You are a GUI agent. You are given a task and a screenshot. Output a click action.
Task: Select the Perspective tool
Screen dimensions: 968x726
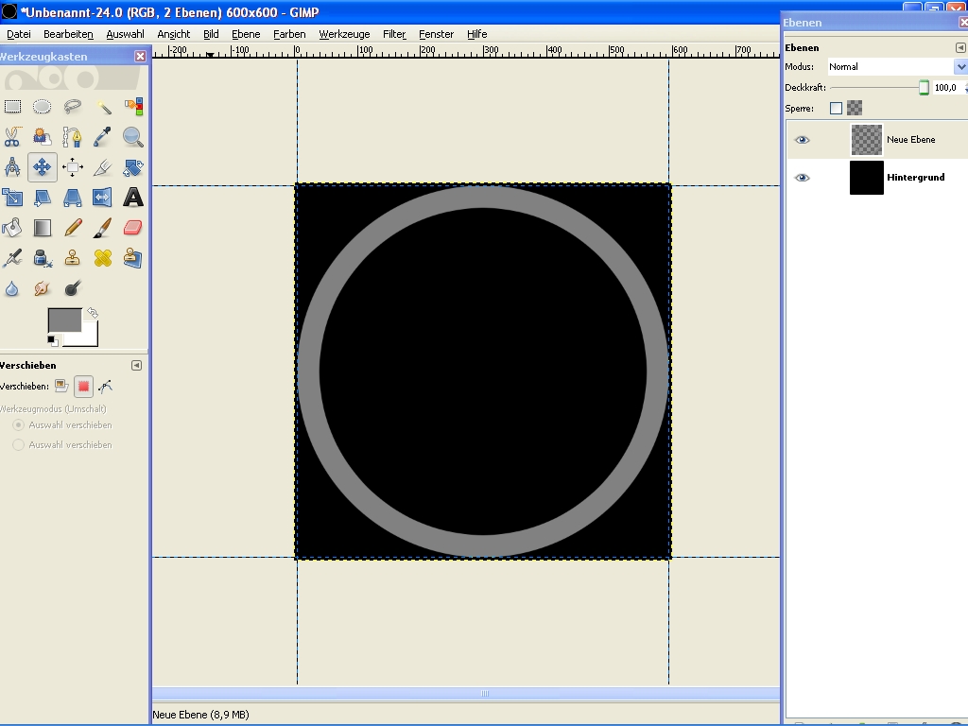coord(72,198)
